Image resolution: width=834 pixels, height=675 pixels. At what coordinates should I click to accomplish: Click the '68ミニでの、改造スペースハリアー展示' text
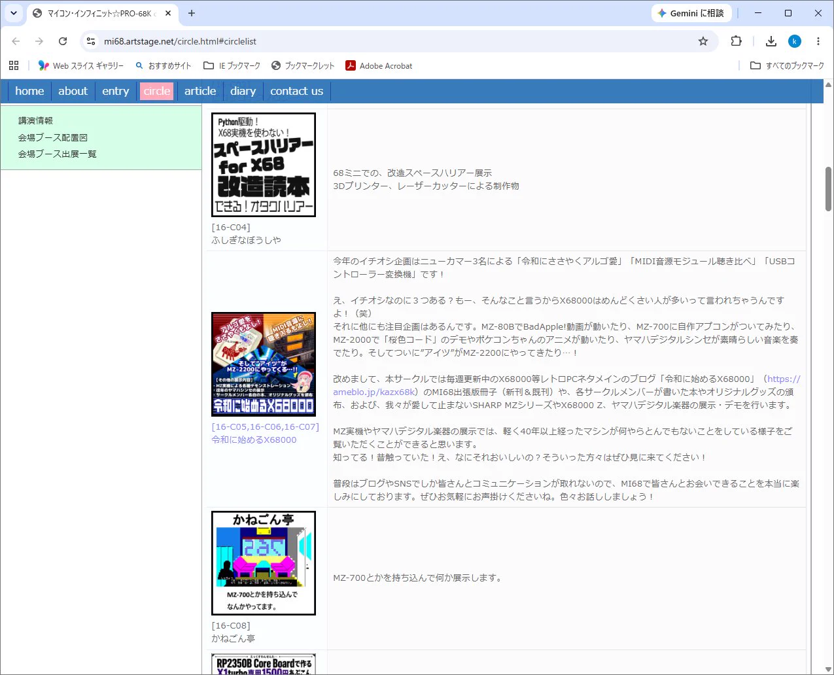click(412, 173)
